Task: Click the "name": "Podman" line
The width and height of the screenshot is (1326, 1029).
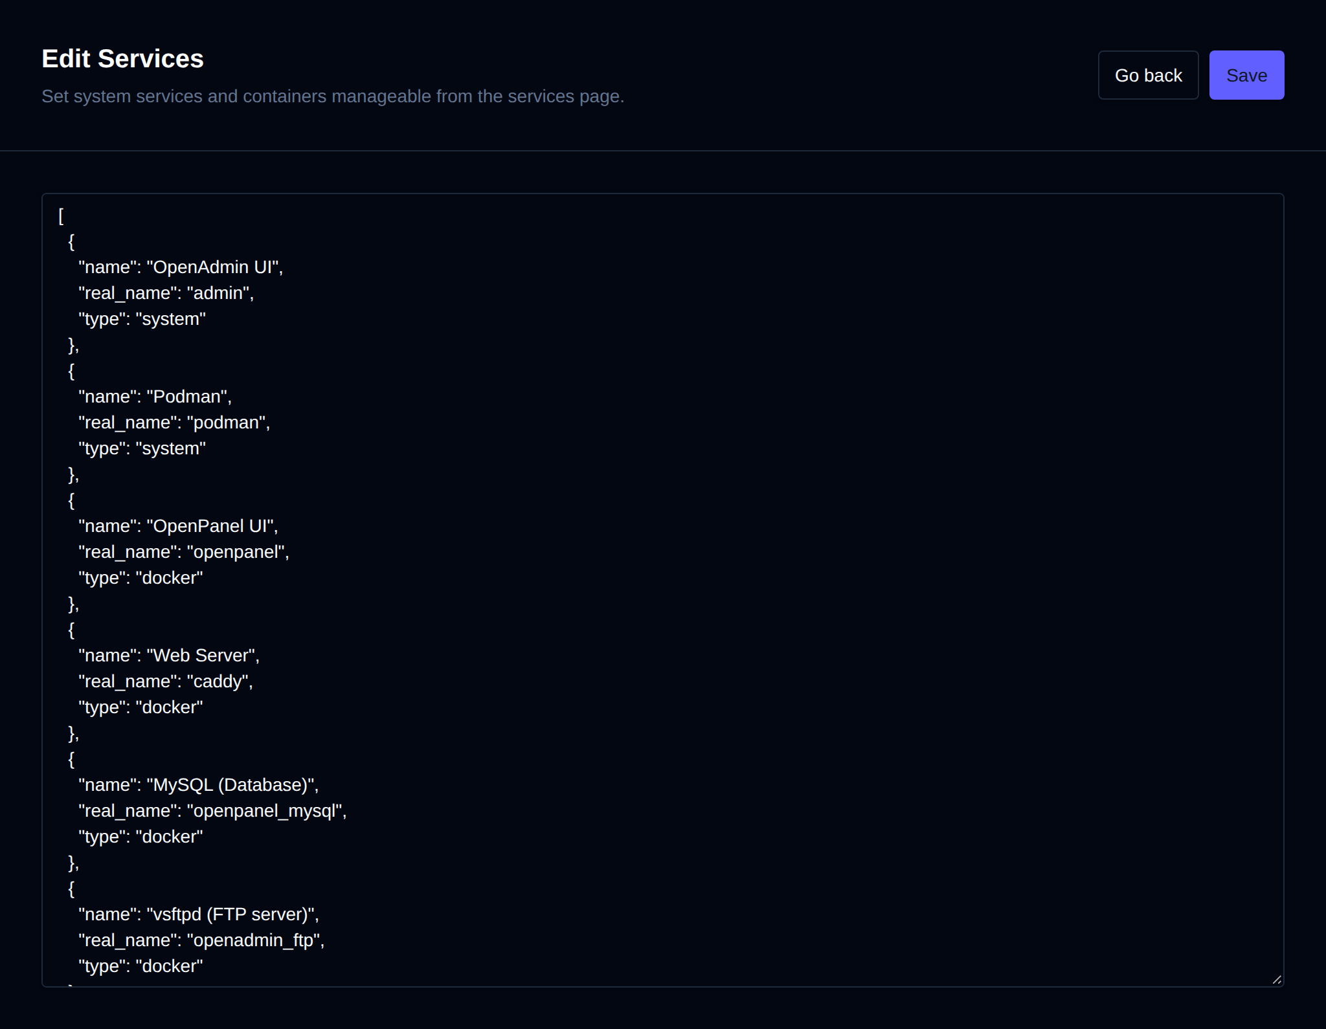Action: pos(155,397)
